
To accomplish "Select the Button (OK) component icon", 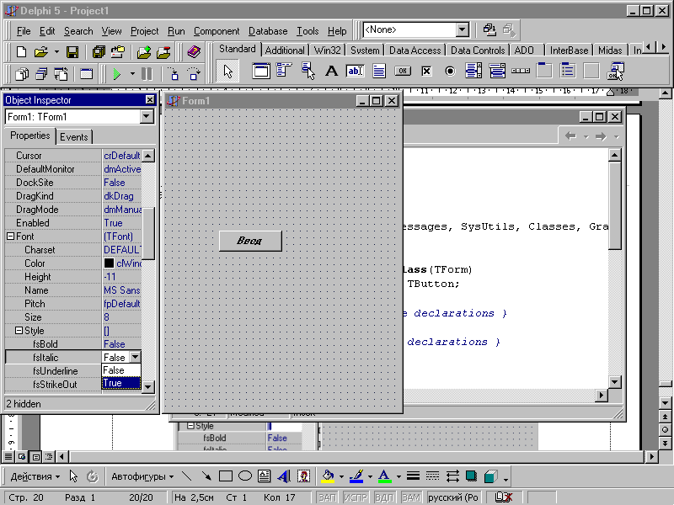I will point(403,71).
